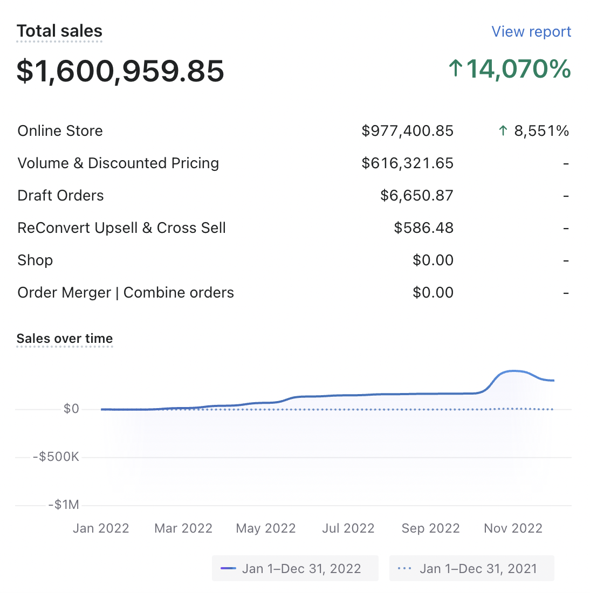590x593 pixels.
Task: Click the Jul 2022 axis label
Action: [348, 528]
